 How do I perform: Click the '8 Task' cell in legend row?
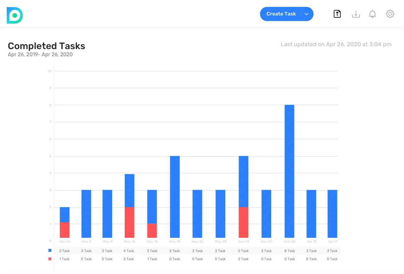290,251
